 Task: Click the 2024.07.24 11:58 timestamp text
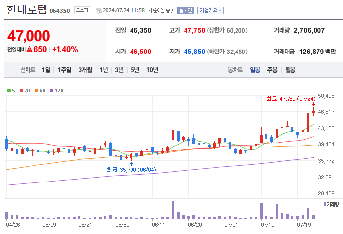[124, 10]
